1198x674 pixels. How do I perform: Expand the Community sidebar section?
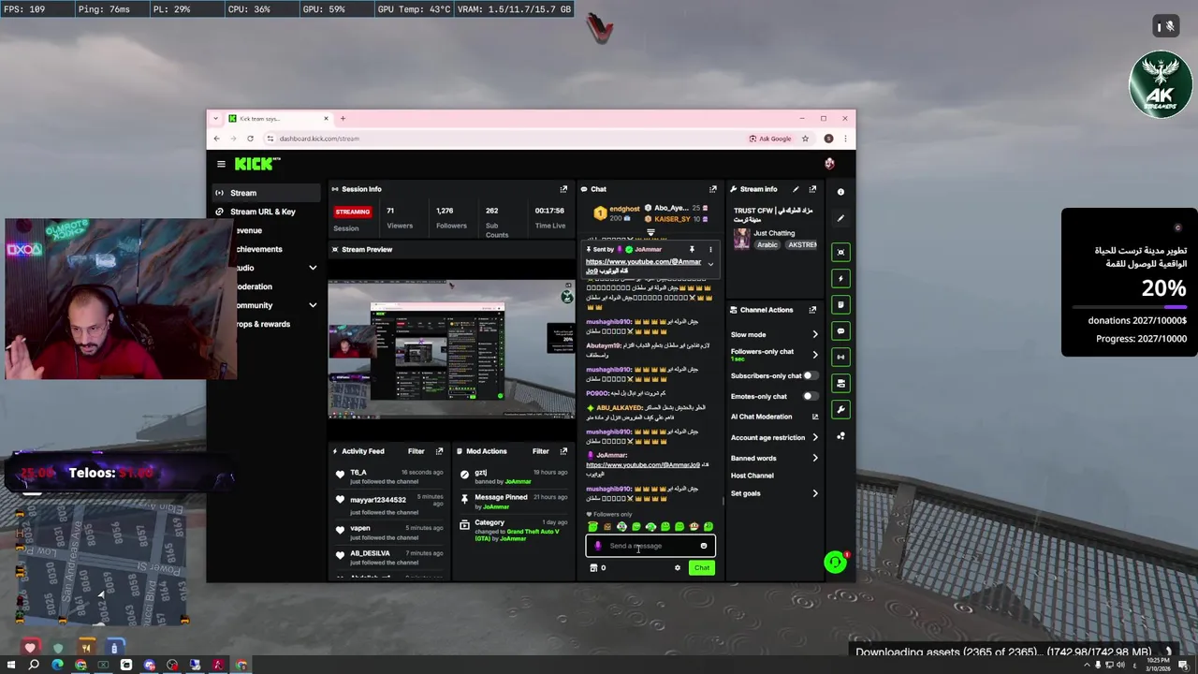pyautogui.click(x=313, y=305)
